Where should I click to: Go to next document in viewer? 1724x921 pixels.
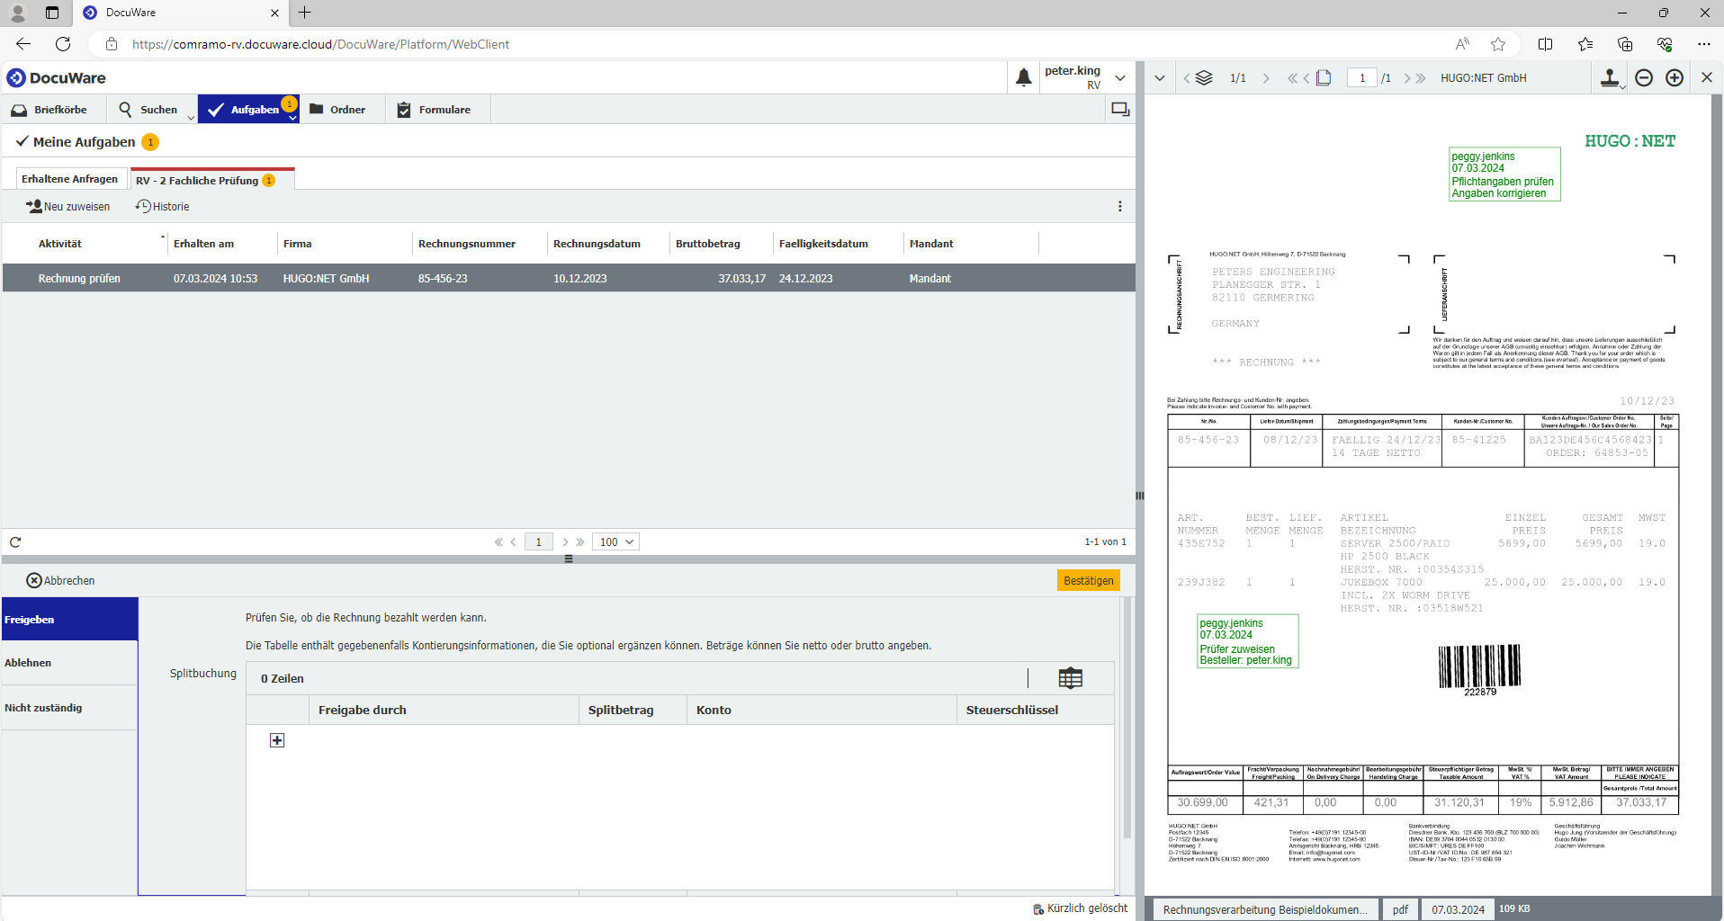tap(1266, 78)
